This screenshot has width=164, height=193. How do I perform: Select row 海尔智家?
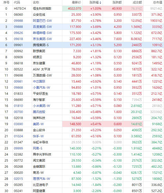point(82,100)
